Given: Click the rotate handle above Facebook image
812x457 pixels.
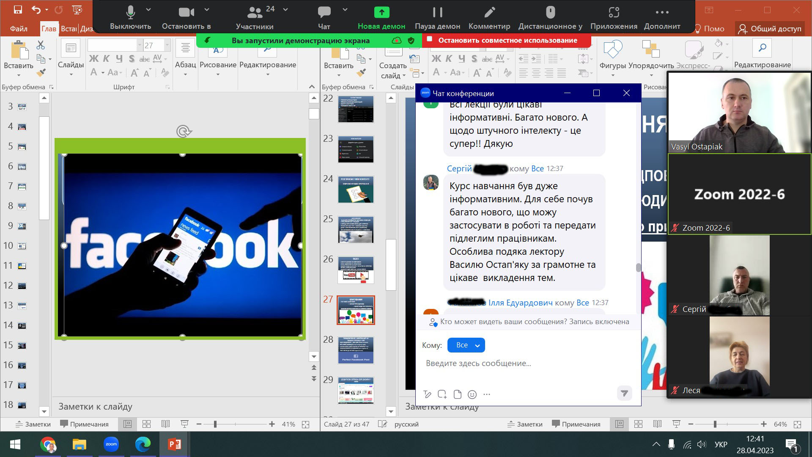Looking at the screenshot, I should (x=184, y=132).
